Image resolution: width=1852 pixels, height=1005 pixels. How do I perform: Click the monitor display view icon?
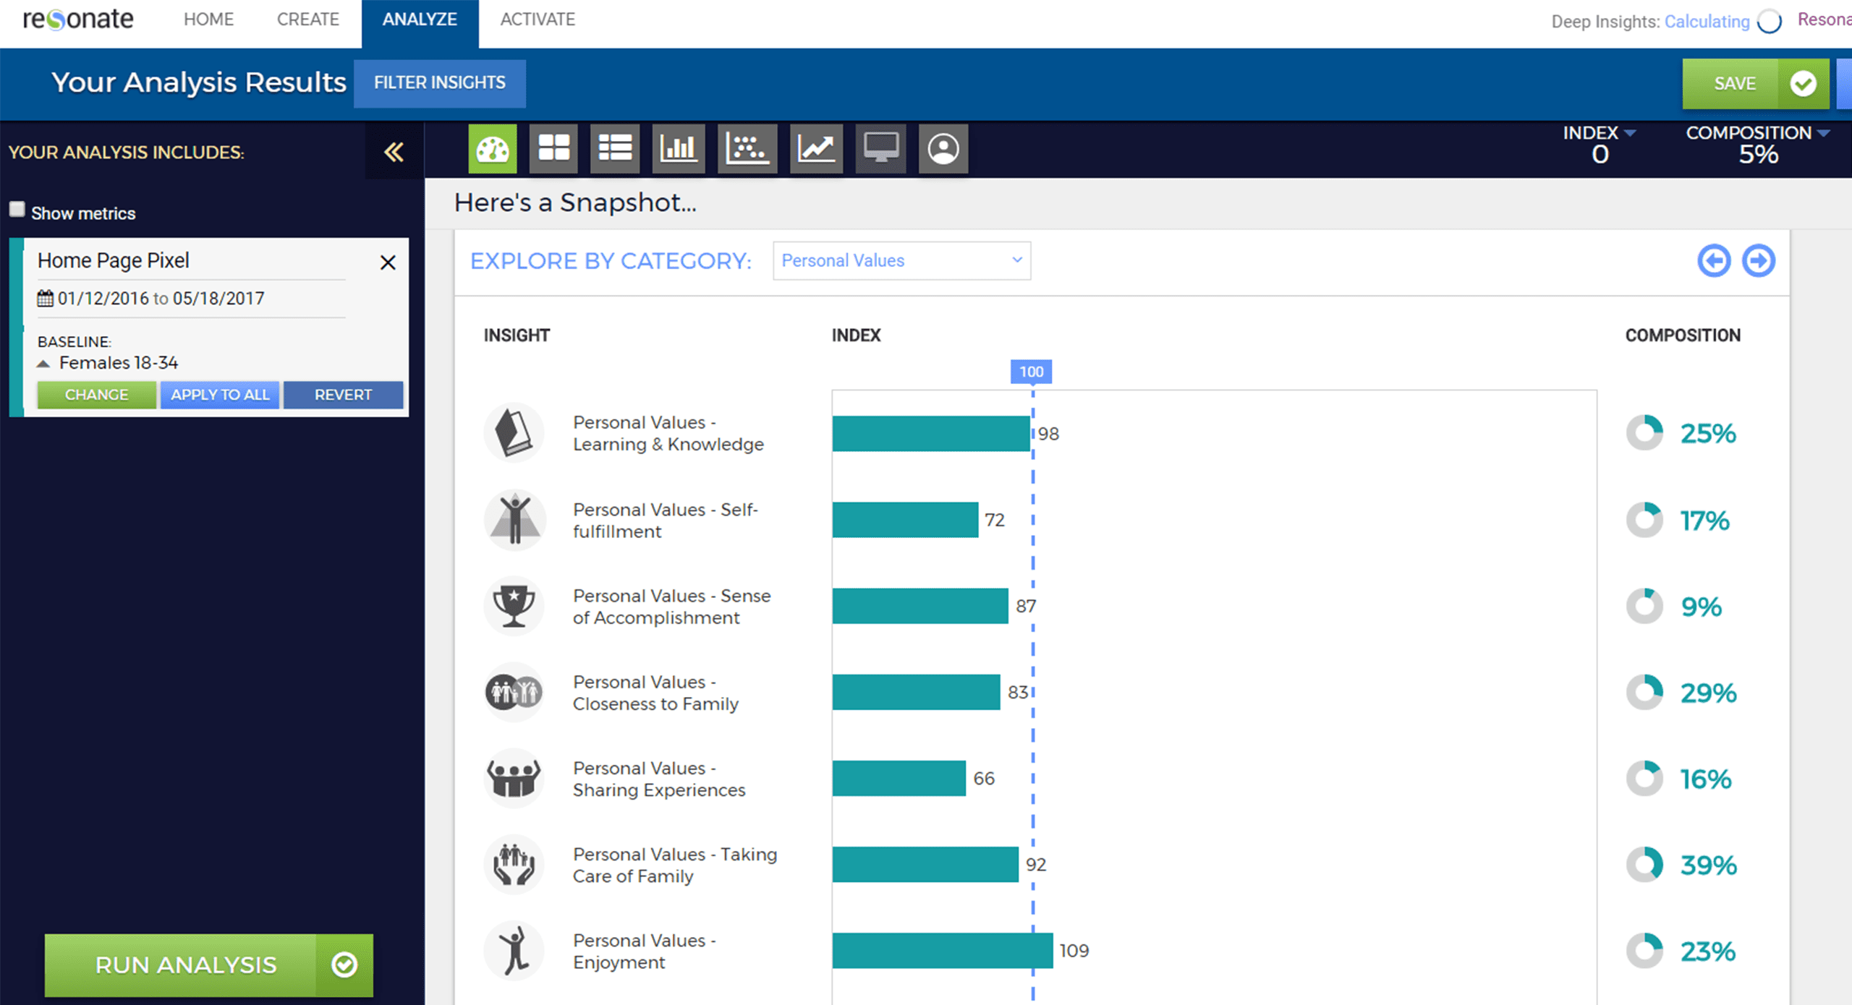click(880, 149)
